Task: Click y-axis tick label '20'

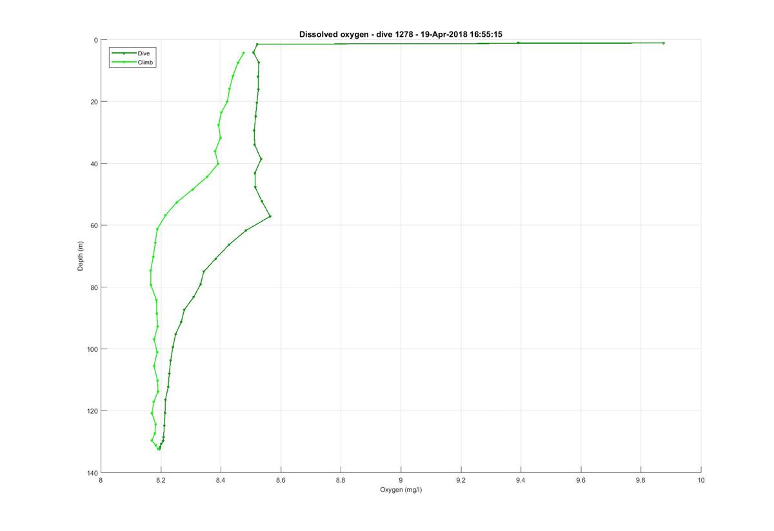Action: point(94,102)
